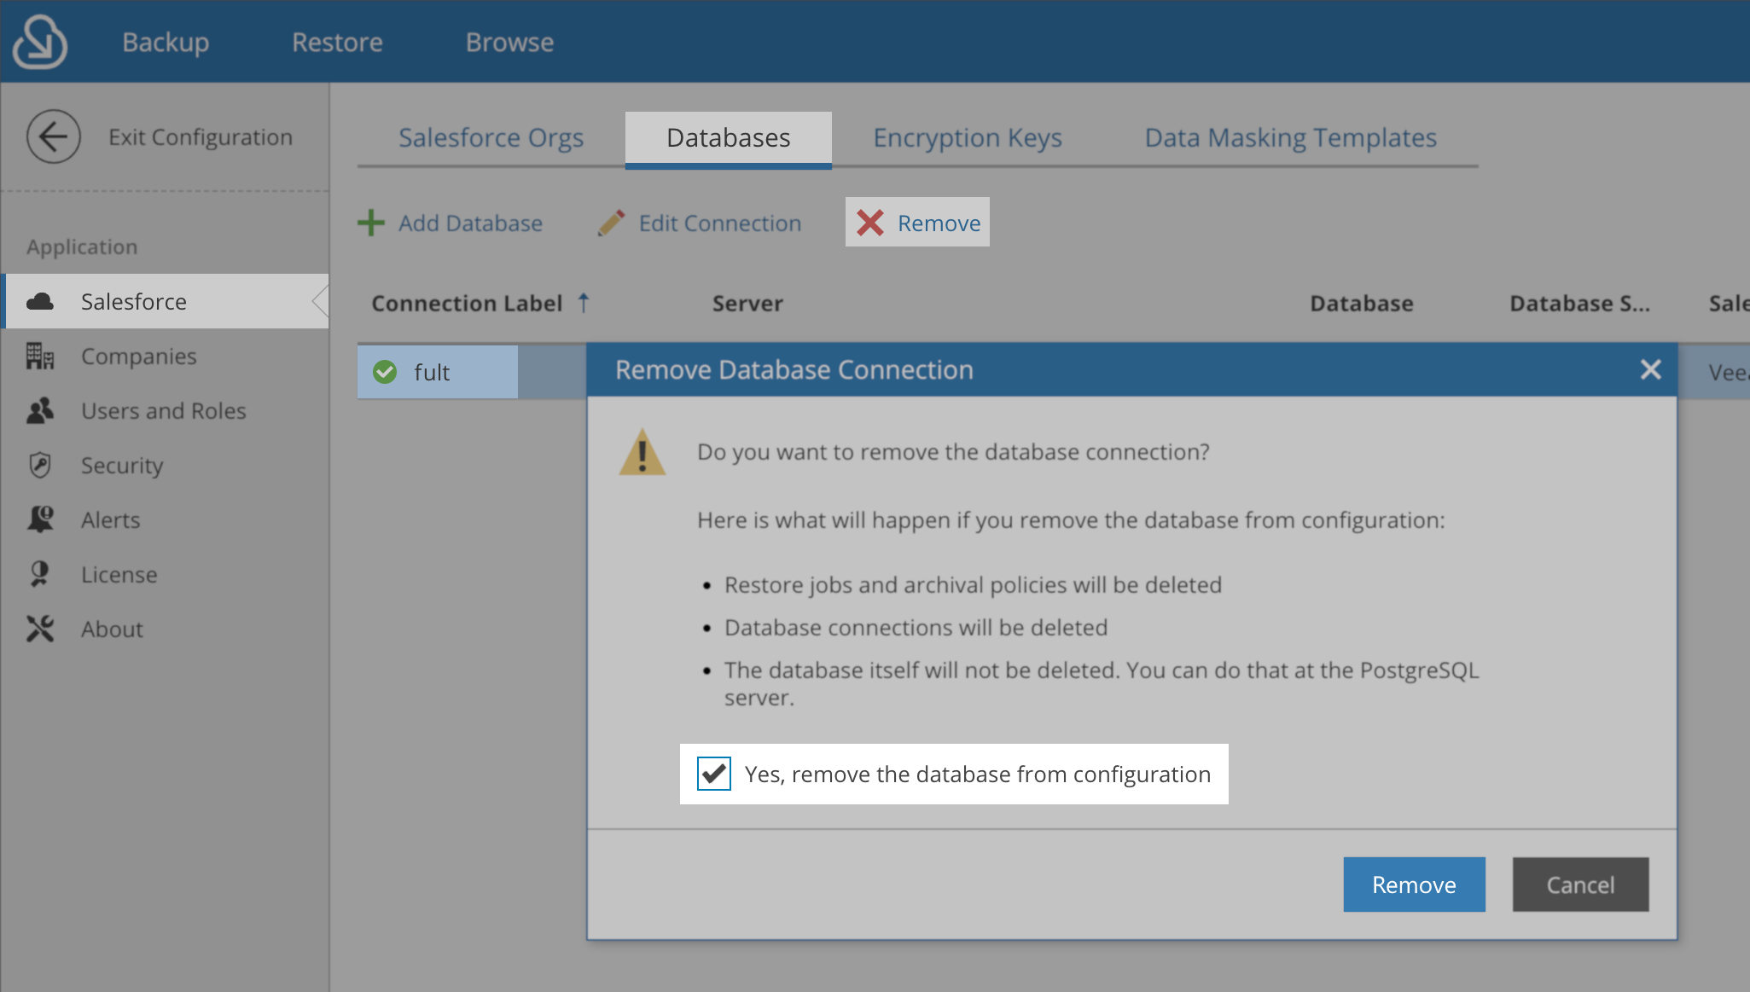
Task: Toggle the Connection Label sort arrow
Action: click(x=584, y=303)
